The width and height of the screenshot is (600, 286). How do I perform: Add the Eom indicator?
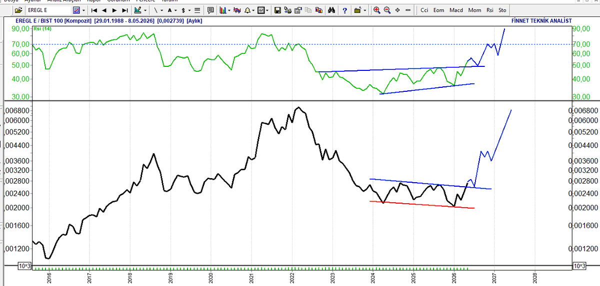pos(438,10)
